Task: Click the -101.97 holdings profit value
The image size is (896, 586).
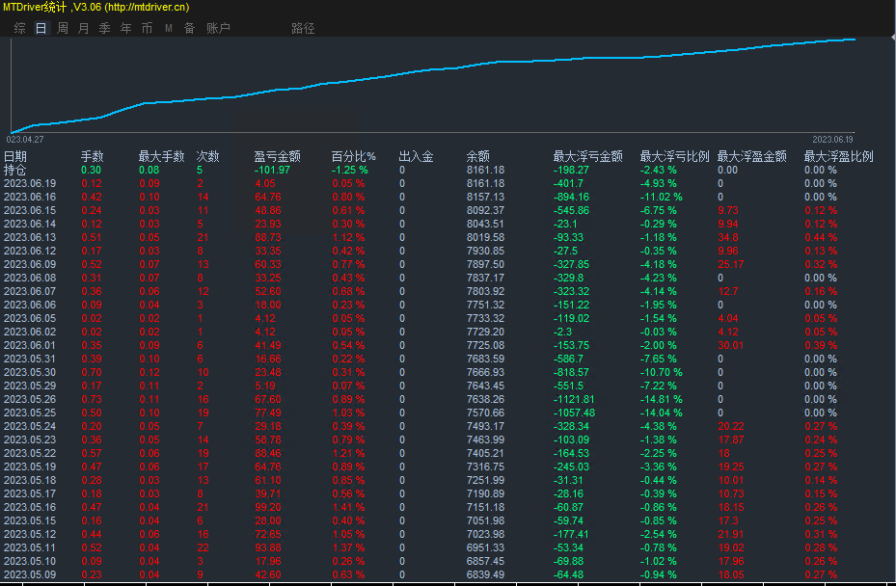Action: tap(272, 171)
